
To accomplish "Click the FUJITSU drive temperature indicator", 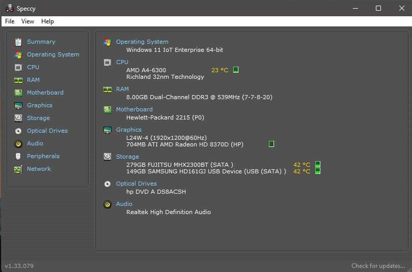I will coord(318,164).
